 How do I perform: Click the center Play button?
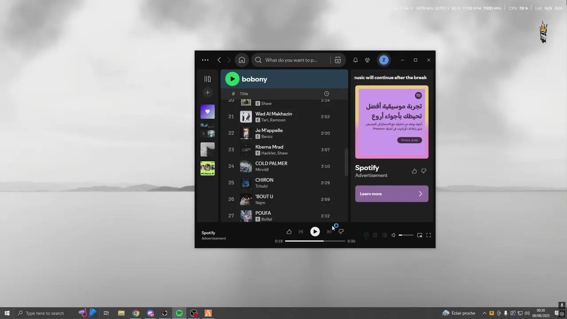click(315, 231)
